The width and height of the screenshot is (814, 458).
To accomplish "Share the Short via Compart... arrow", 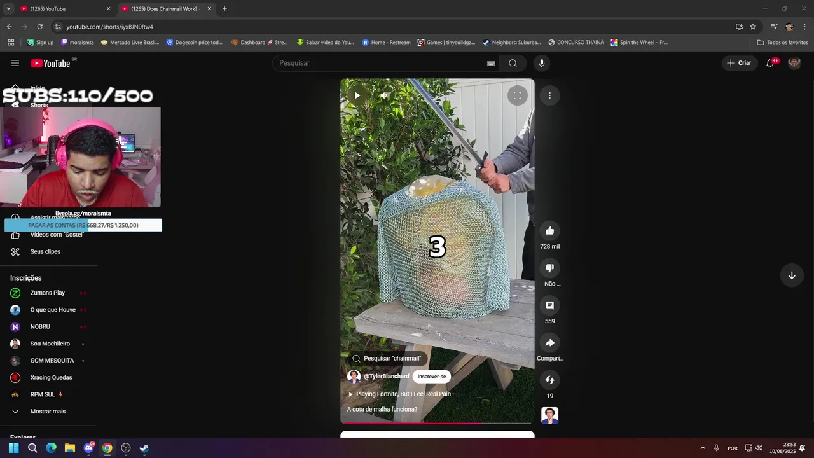I will (x=550, y=343).
